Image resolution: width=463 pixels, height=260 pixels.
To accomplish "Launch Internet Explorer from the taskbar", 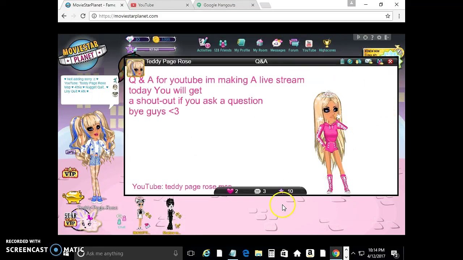I will point(207,253).
